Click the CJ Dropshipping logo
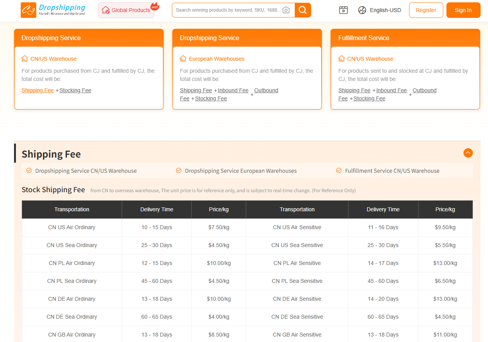Screen dimensions: 488x342 click(52, 10)
